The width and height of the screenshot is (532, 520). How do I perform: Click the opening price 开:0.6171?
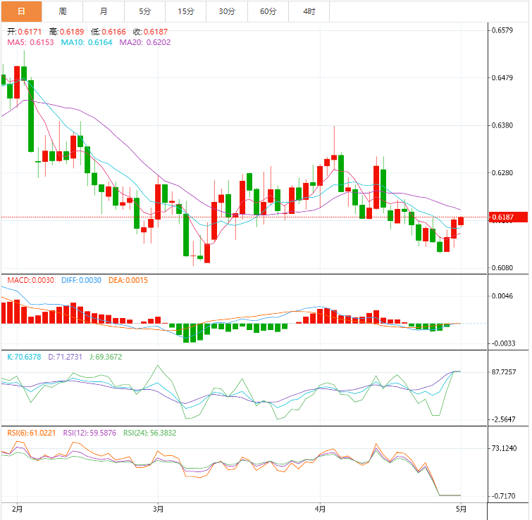click(x=25, y=32)
